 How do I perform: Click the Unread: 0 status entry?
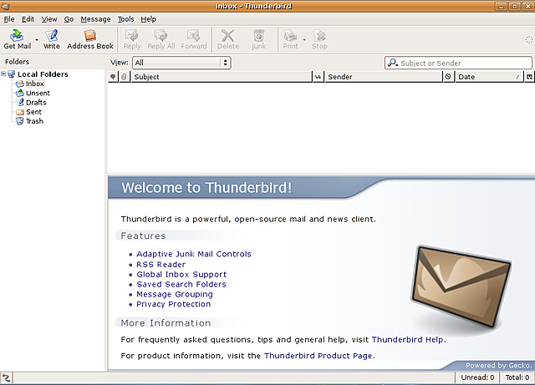pyautogui.click(x=477, y=377)
